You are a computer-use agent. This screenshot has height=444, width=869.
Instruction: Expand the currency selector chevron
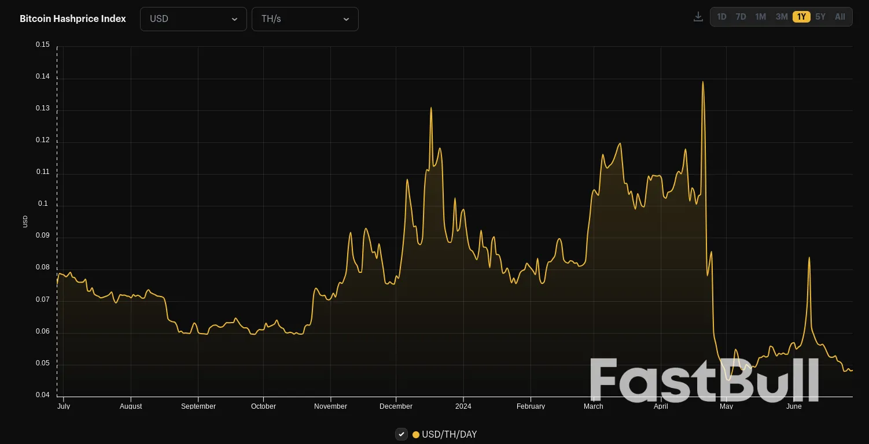235,19
